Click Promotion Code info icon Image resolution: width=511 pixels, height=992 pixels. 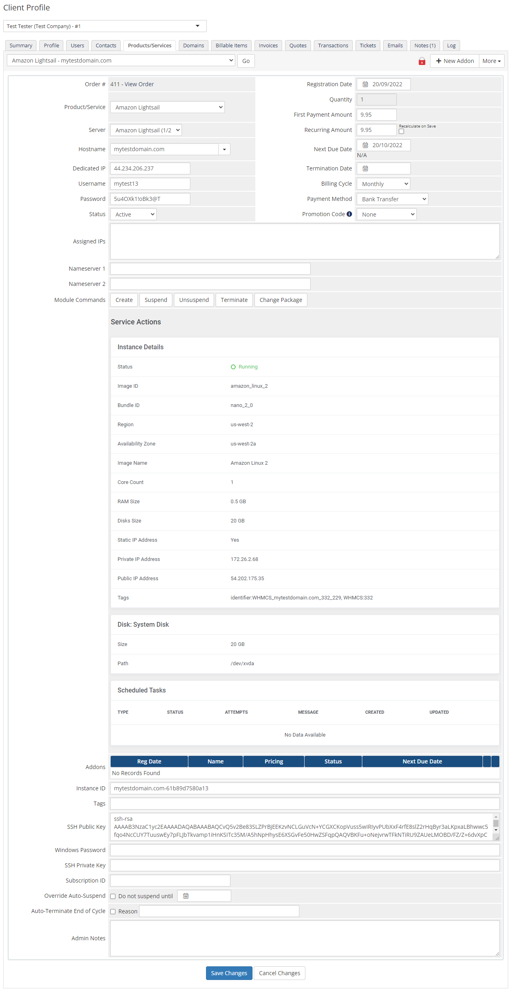coord(349,214)
